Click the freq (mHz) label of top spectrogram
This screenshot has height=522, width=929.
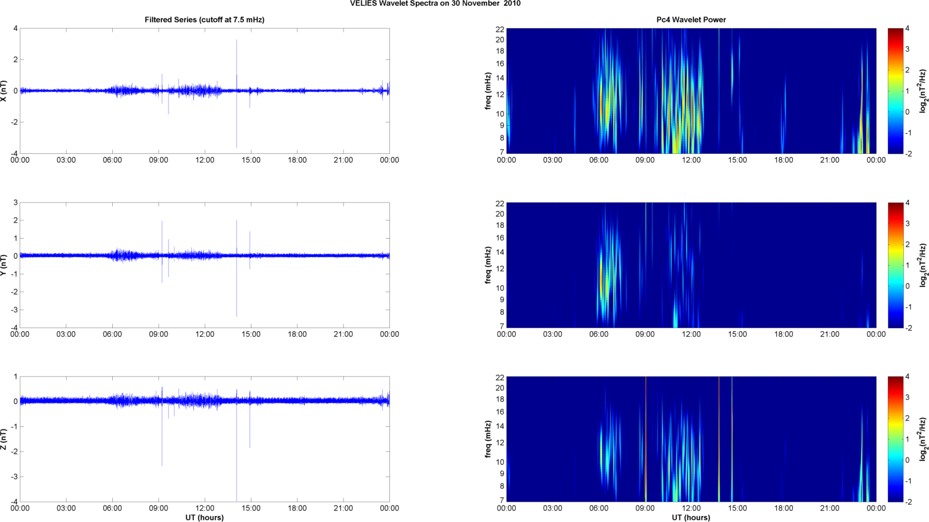click(x=488, y=91)
